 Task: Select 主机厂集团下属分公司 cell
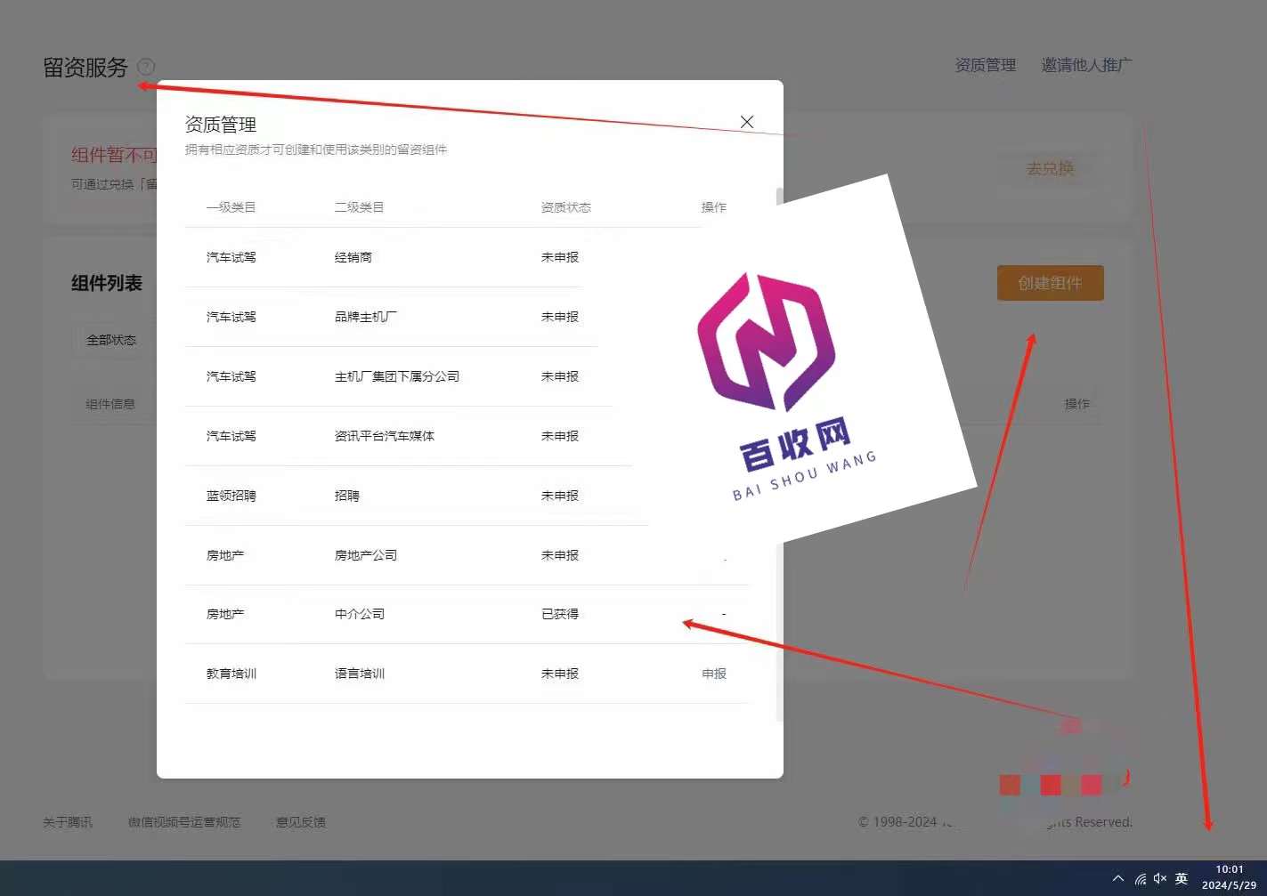click(x=397, y=376)
